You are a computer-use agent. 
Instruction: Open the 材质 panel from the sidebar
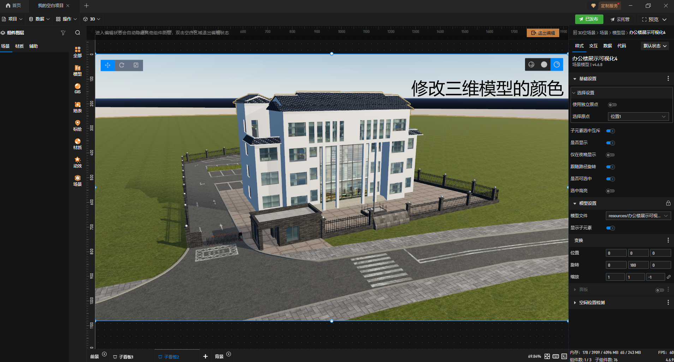[77, 143]
